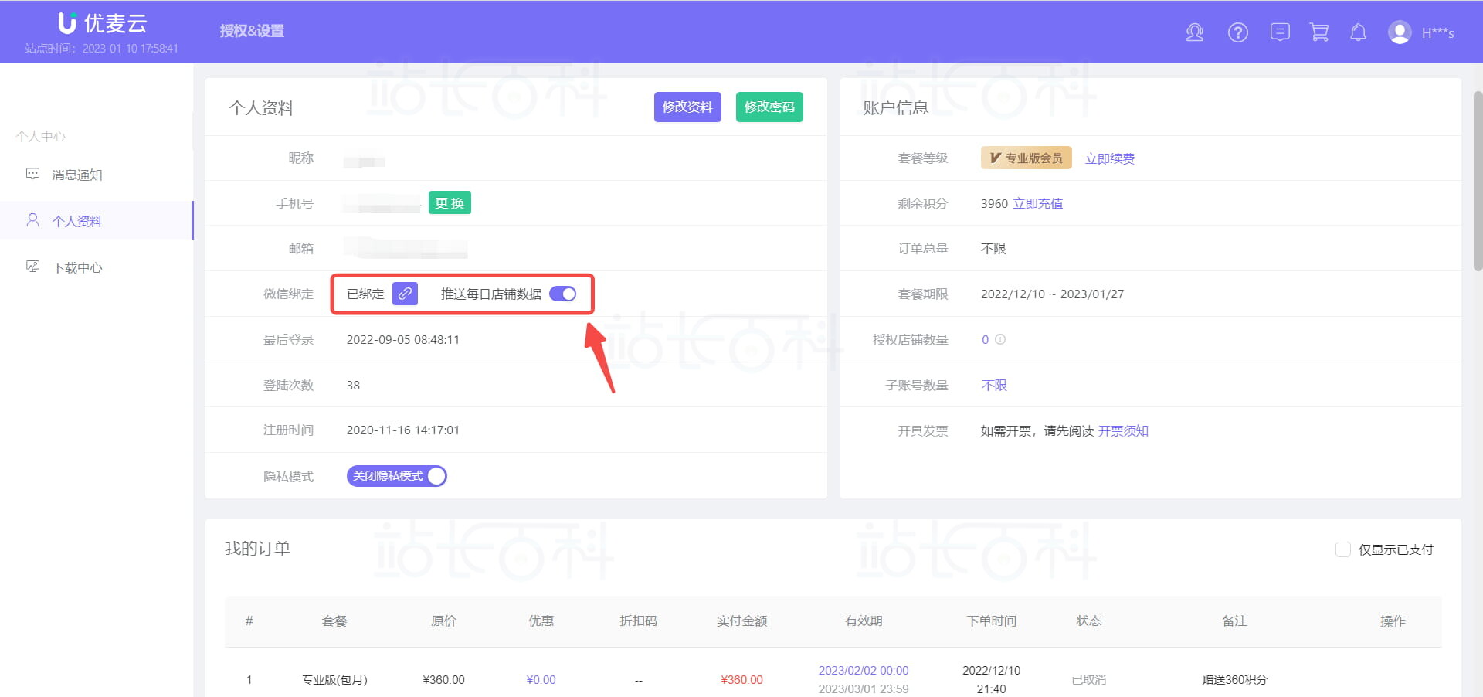Click the 立即续费 renewal link
Viewport: 1483px width, 697px height.
tap(1109, 158)
